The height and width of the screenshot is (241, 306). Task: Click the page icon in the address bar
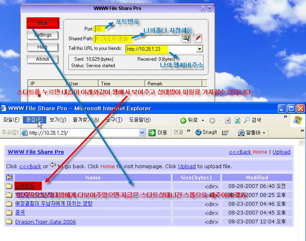pos(24,133)
